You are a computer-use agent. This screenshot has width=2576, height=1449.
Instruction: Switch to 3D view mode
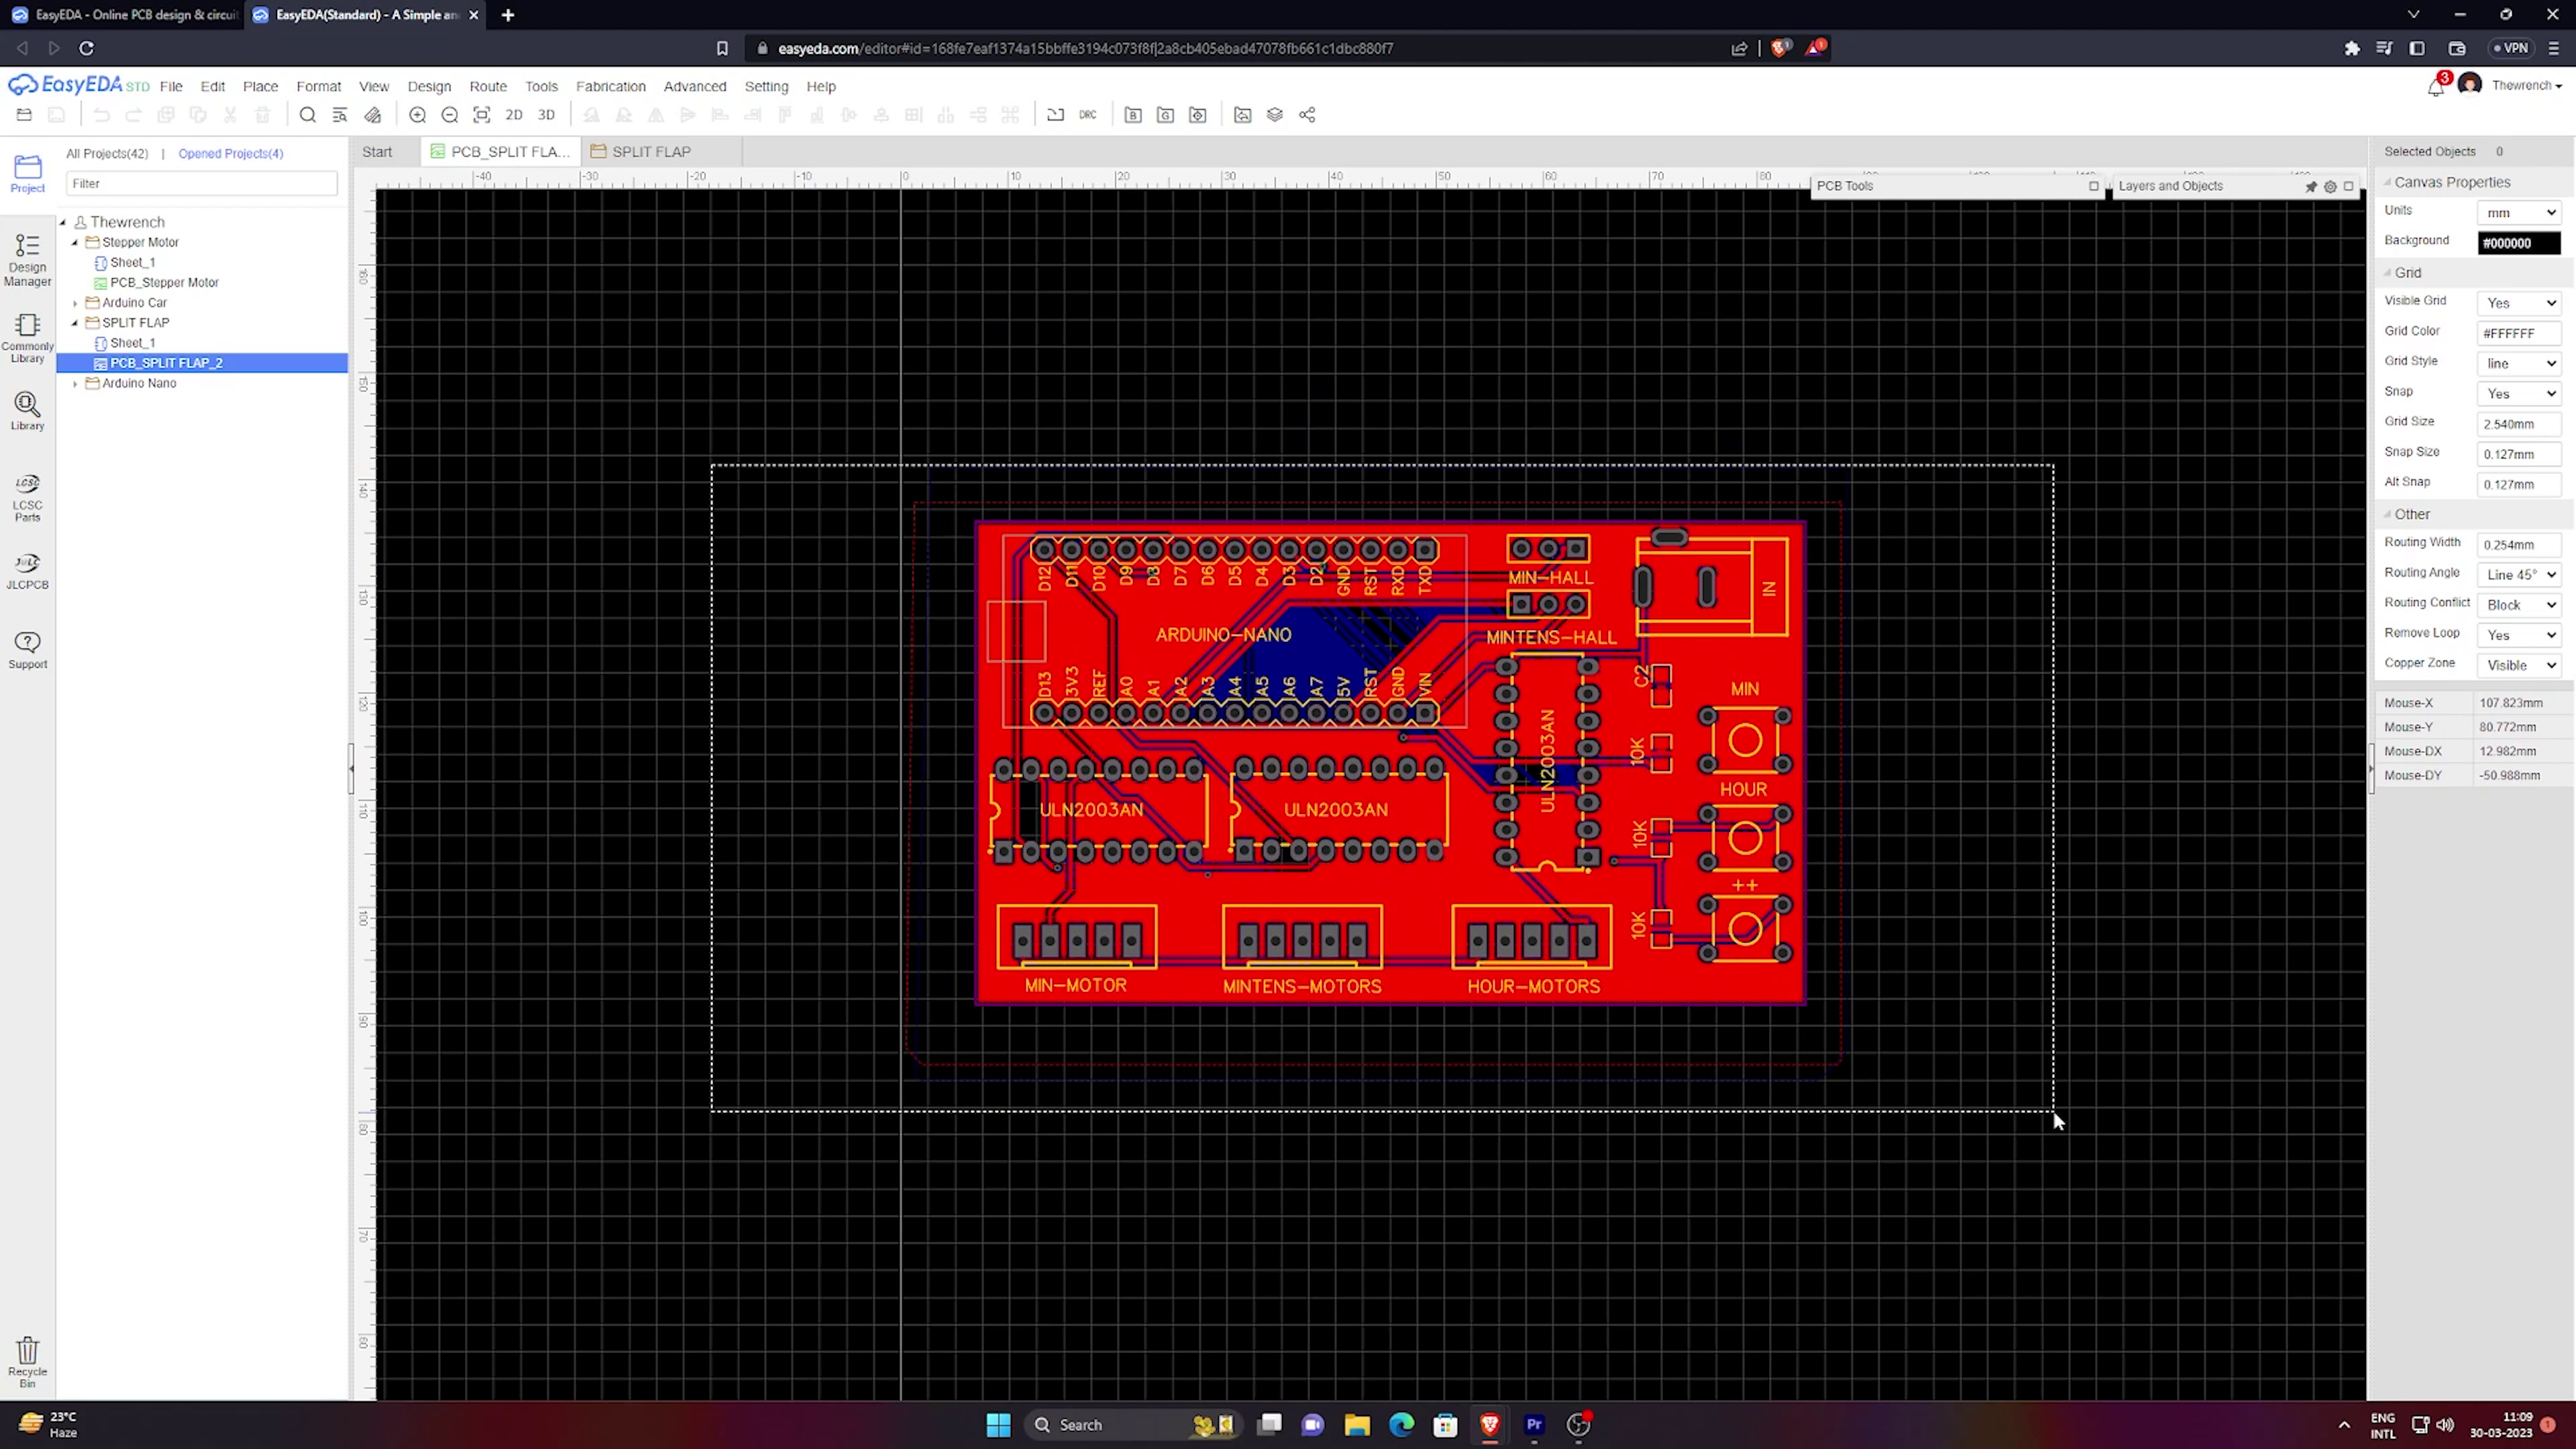[547, 115]
